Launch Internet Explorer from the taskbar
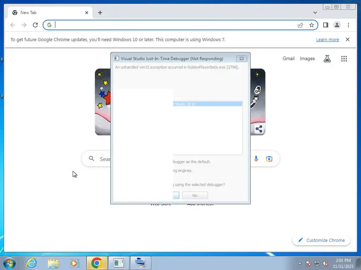Screen dimensions: 361x270 click(31, 263)
